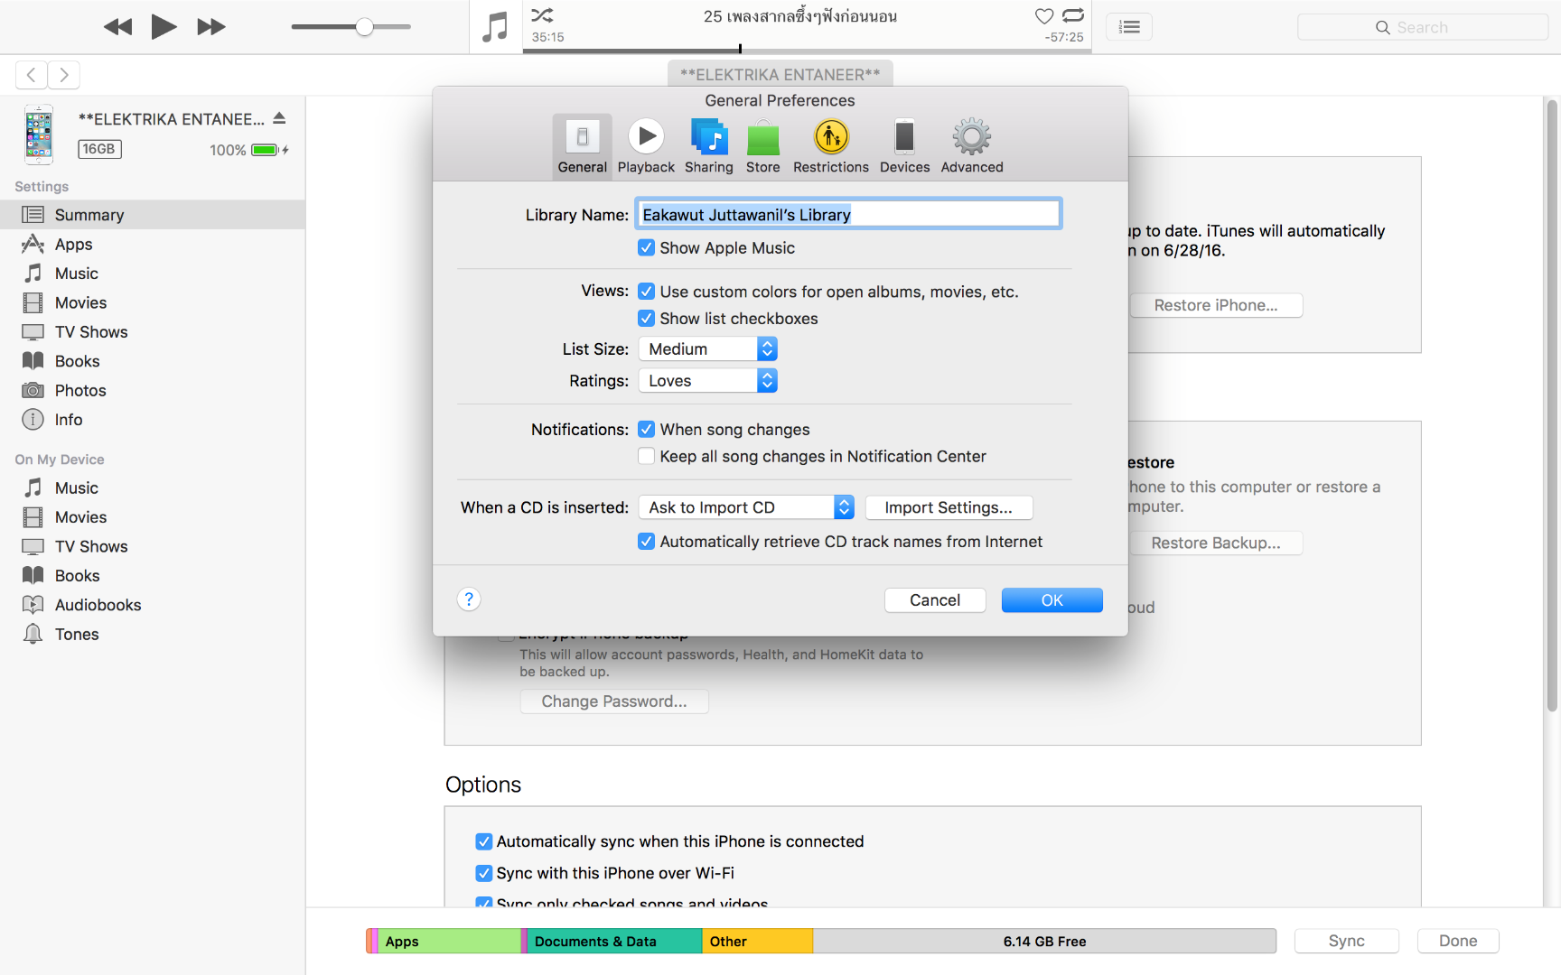The height and width of the screenshot is (975, 1561).
Task: Open the Advanced preferences tab
Action: (972, 146)
